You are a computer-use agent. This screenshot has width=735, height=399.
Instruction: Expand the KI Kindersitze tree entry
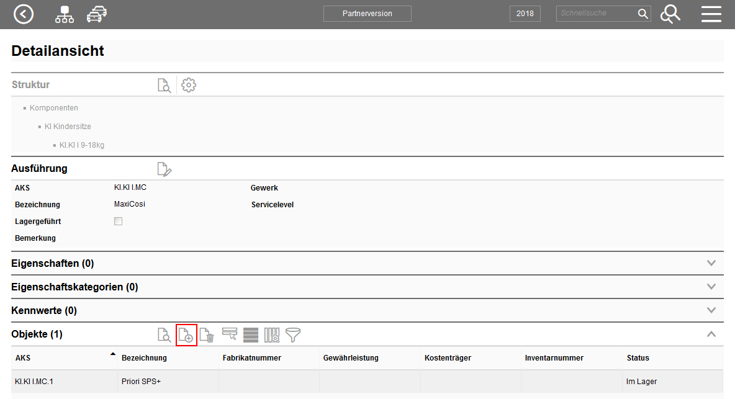67,126
